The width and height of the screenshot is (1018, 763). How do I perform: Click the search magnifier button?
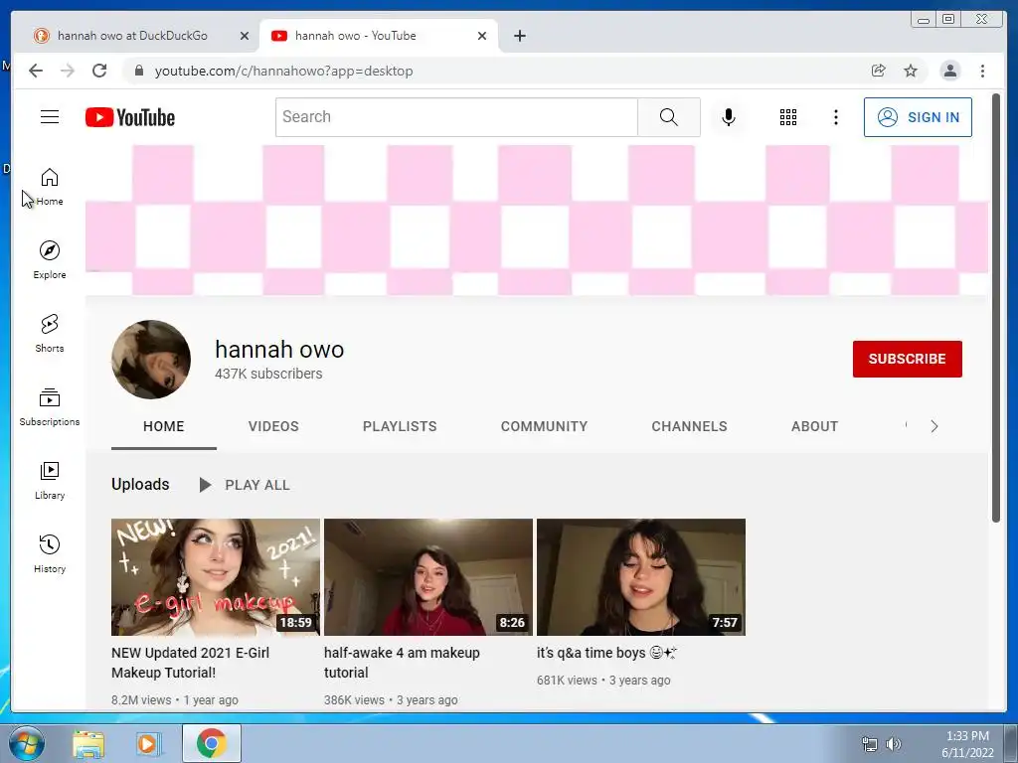click(x=669, y=117)
